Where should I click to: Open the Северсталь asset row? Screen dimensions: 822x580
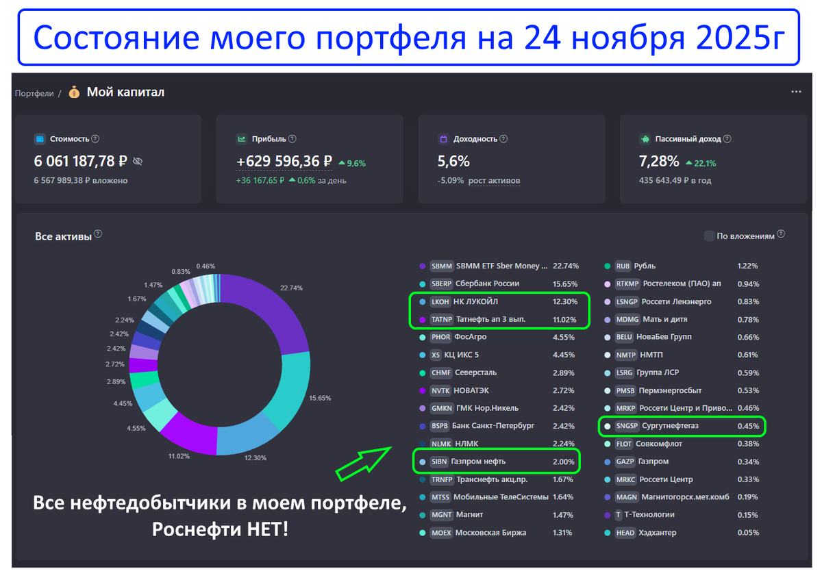[497, 373]
